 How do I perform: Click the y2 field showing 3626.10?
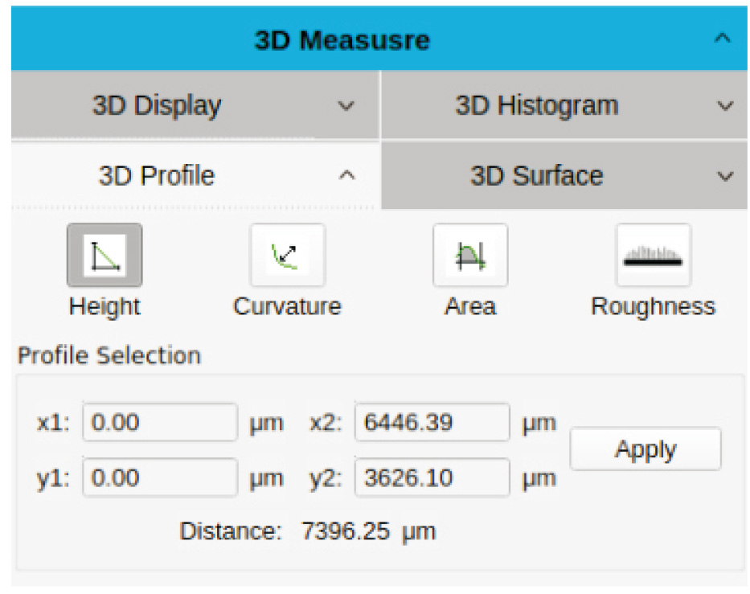point(432,477)
